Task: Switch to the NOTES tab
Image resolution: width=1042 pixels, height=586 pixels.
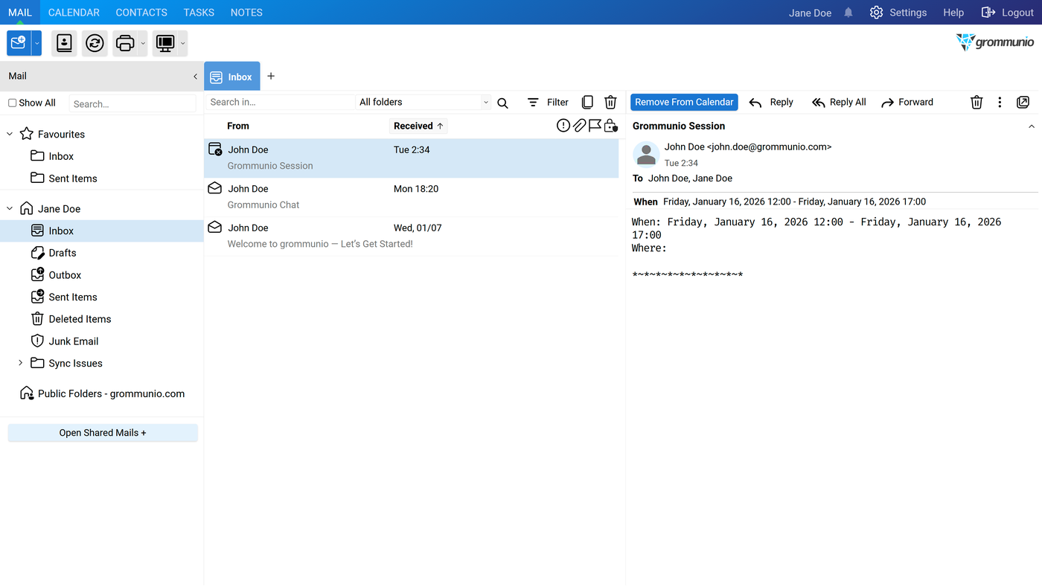Action: 246,13
